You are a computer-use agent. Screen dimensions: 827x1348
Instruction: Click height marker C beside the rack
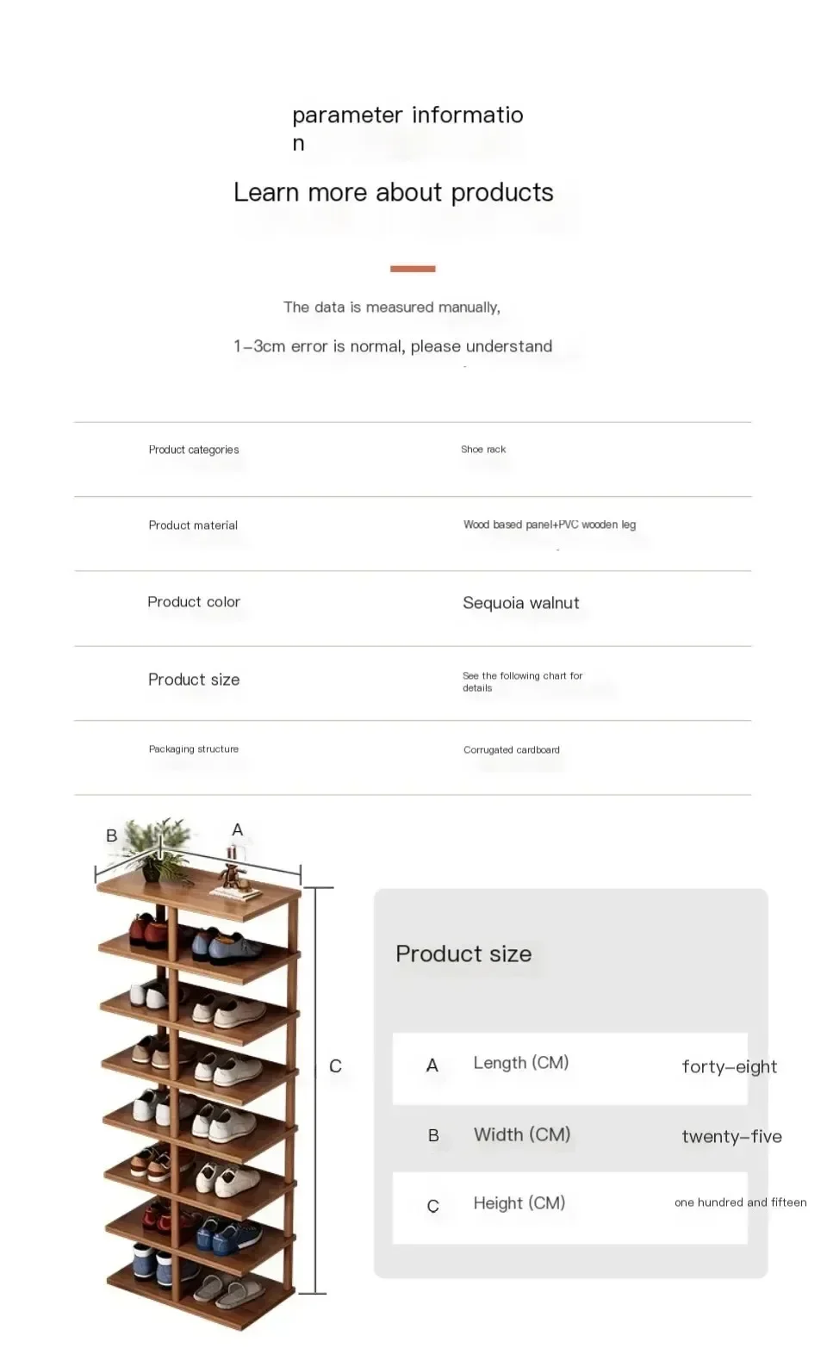click(x=336, y=1066)
